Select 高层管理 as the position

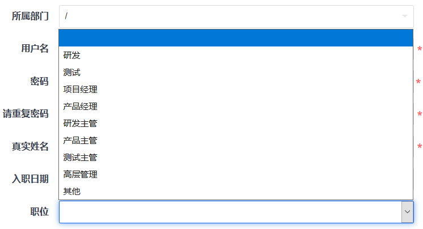(81, 175)
